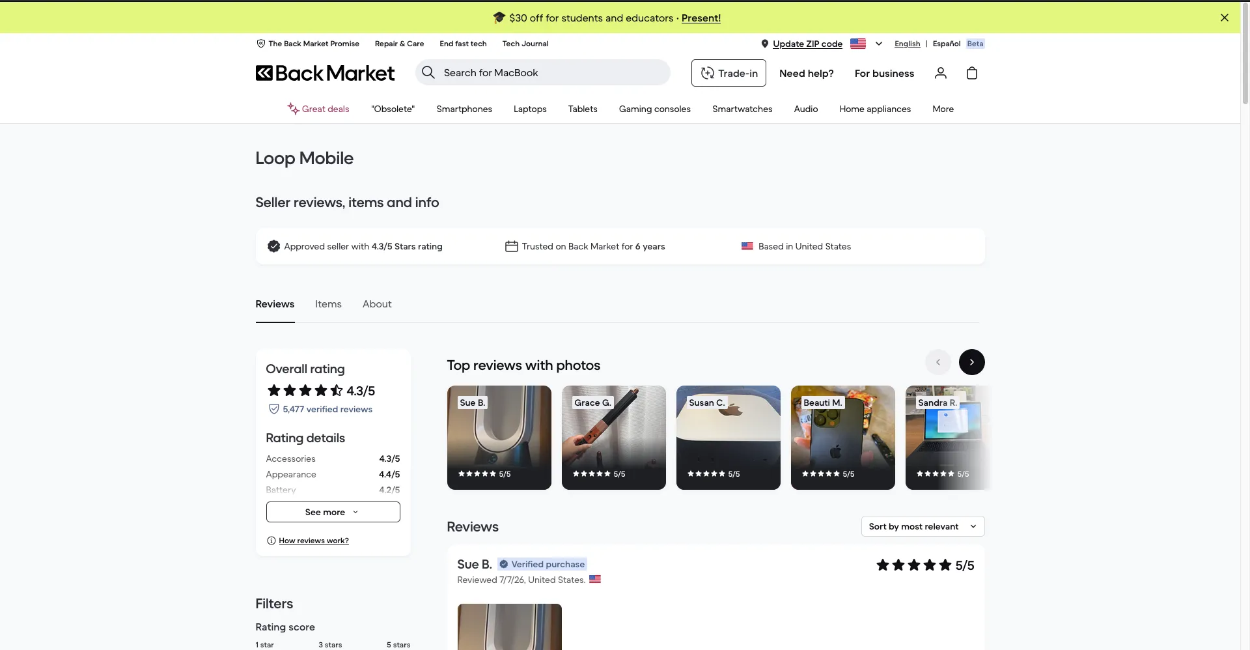Open the Tablets category
1250x650 pixels.
[583, 109]
